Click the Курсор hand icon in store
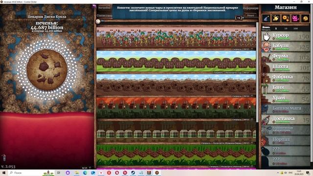313x176 pixels. (x=266, y=37)
